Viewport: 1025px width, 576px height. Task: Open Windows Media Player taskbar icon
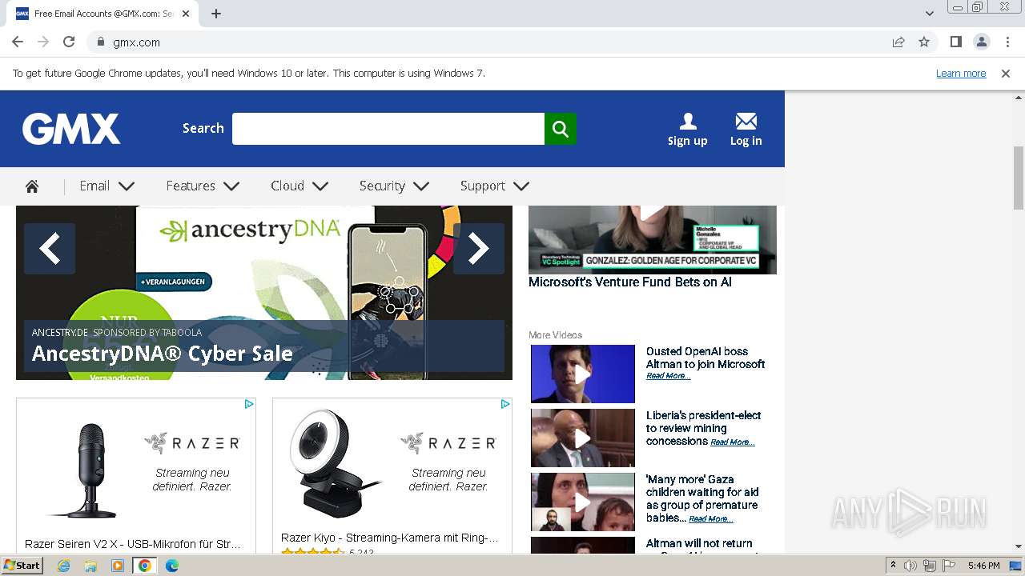click(118, 566)
